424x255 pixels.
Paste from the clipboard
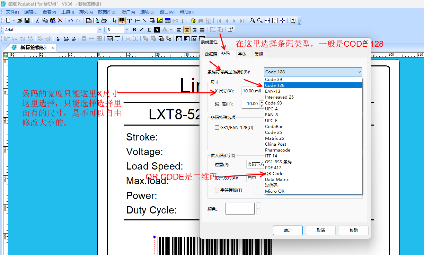tap(53, 21)
